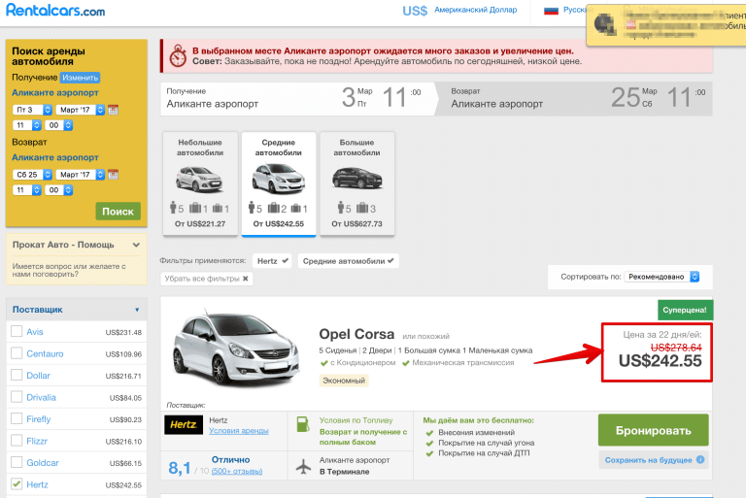Screen dimensions: 746x498
Task: Click Сохранить на будущее button
Action: pyautogui.click(x=653, y=460)
